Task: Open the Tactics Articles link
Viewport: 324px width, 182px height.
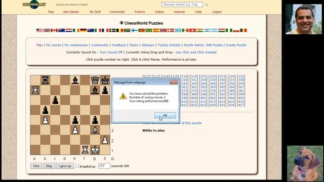Action: point(169,45)
